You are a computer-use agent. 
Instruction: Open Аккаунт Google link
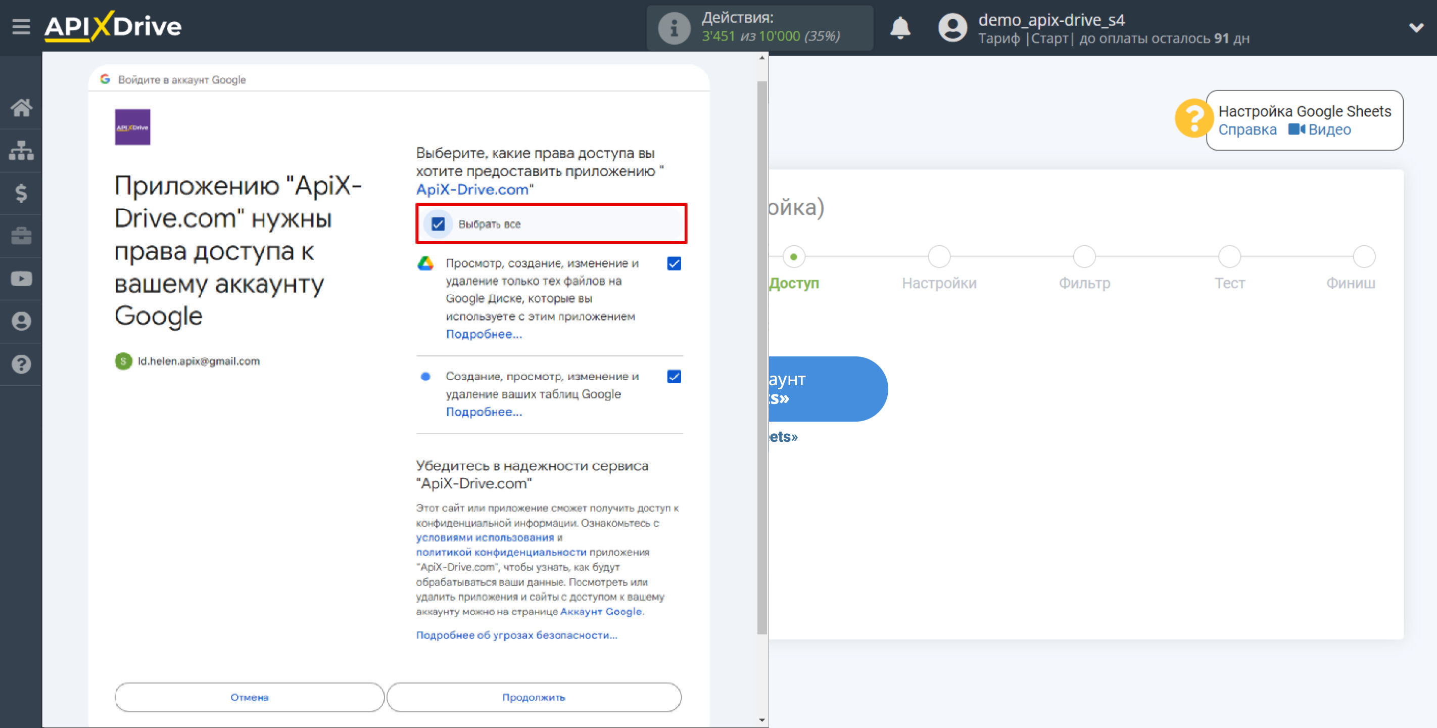(601, 611)
